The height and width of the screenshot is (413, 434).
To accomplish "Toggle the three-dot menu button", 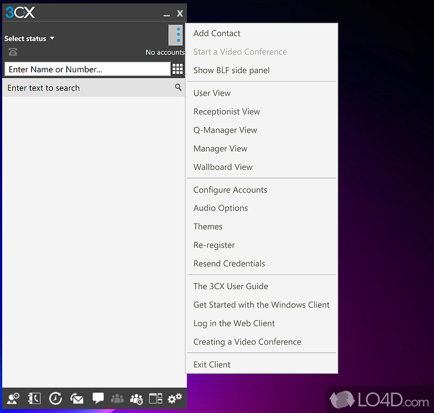I will point(176,36).
